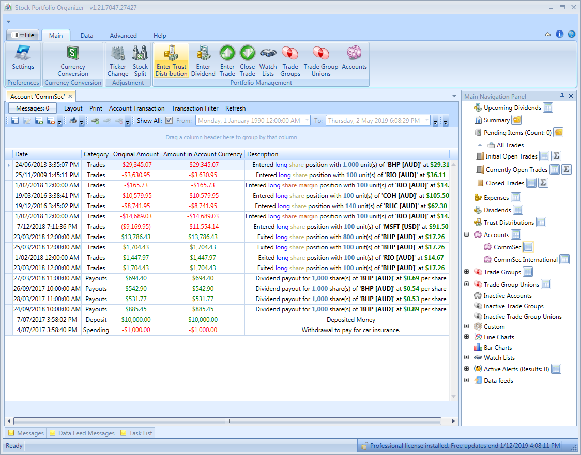Viewport: 581px width, 455px height.
Task: Select the Deposited Money transaction row
Action: click(x=227, y=320)
